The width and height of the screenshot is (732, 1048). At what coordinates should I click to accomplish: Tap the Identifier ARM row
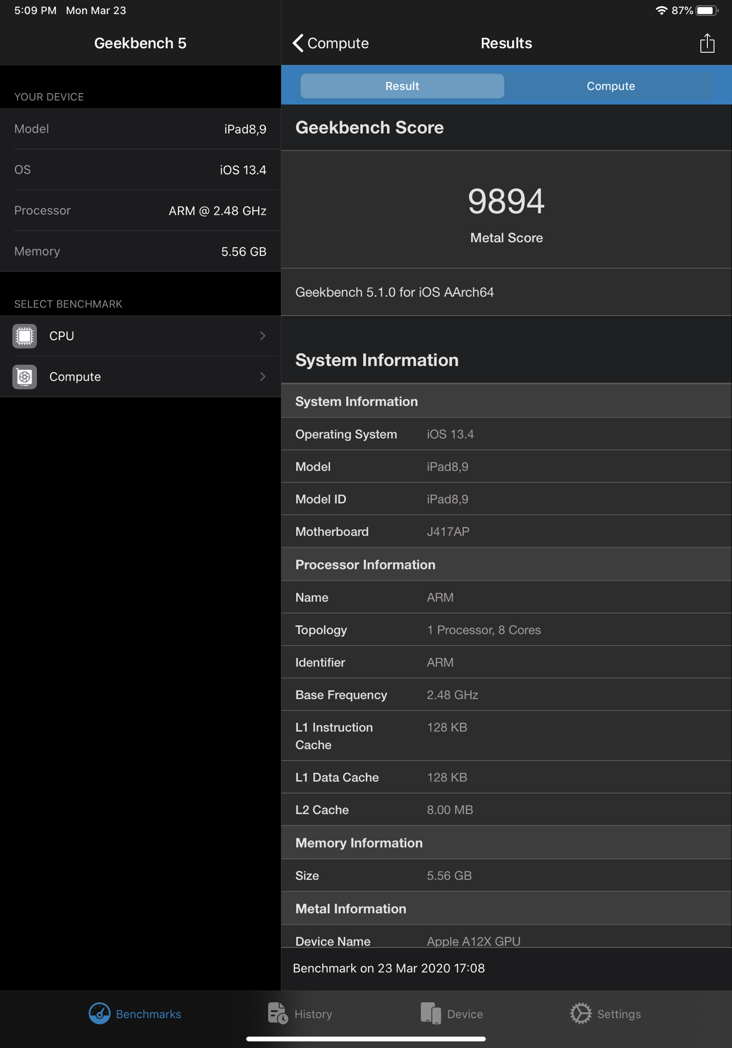coord(506,663)
